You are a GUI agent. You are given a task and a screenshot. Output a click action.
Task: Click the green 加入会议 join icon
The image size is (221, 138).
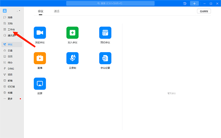coord(73,33)
